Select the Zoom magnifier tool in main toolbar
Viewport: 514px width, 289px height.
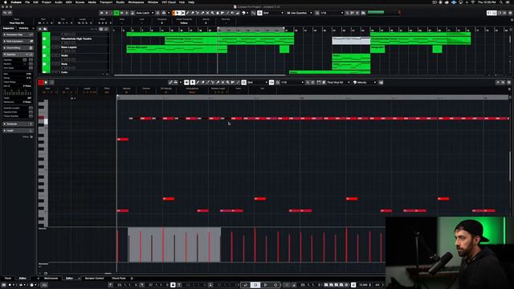(x=212, y=13)
